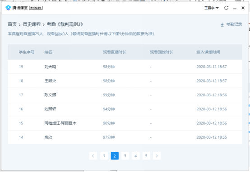
Task: Select student name 刘熙轩
Action: click(50, 109)
